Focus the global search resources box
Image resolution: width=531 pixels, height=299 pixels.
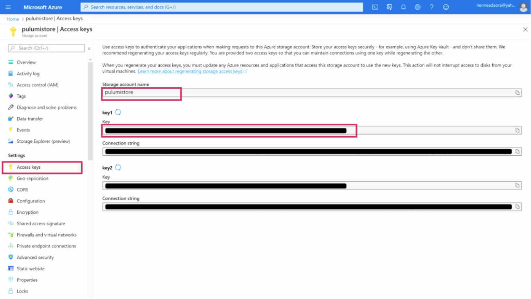click(x=222, y=7)
